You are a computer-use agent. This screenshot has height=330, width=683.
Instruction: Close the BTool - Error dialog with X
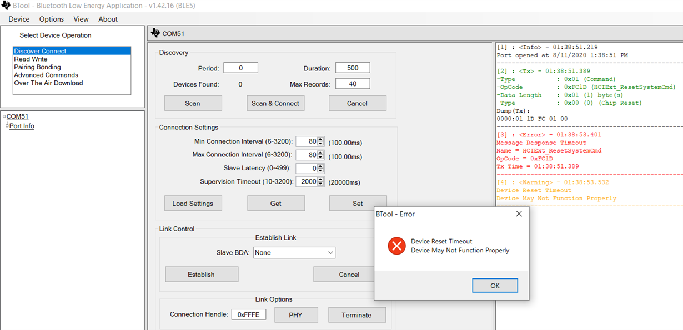click(x=519, y=214)
